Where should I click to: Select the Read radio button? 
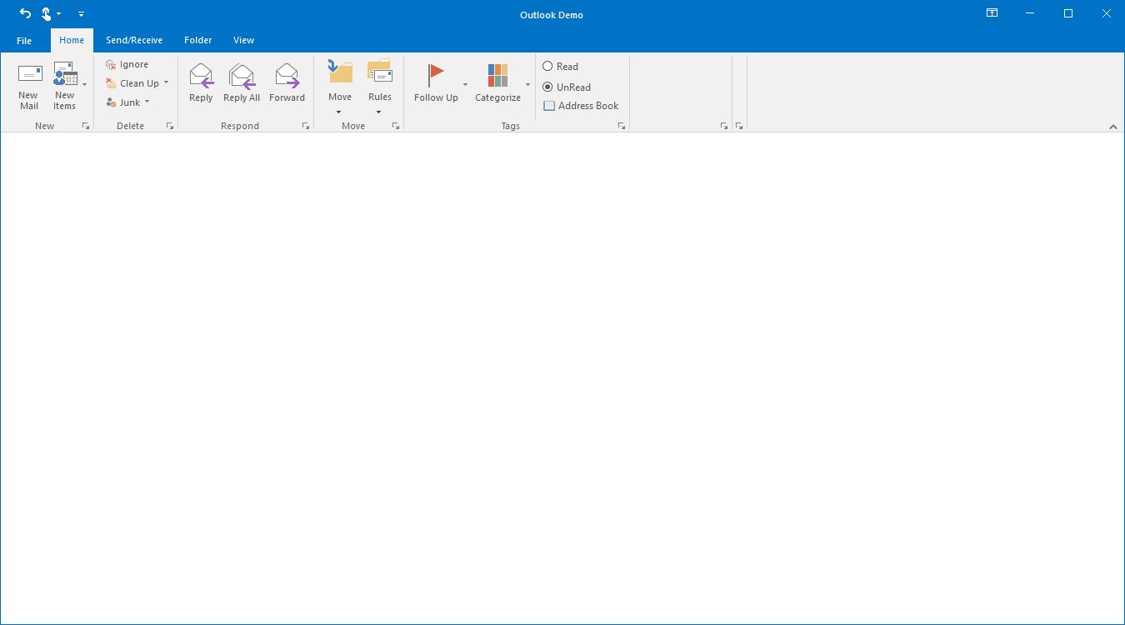(x=548, y=66)
